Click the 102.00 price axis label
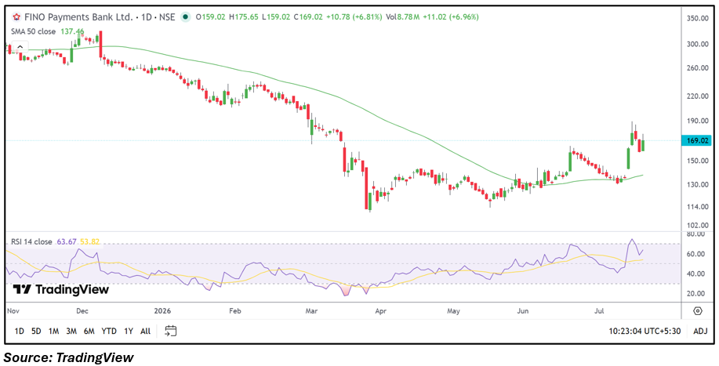This screenshot has height=366, width=719. pos(698,226)
